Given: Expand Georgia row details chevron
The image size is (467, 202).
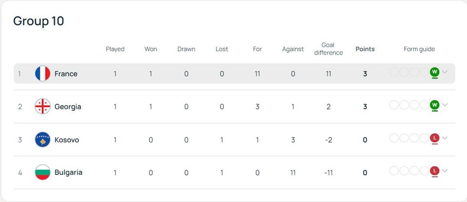Looking at the screenshot, I should [445, 105].
